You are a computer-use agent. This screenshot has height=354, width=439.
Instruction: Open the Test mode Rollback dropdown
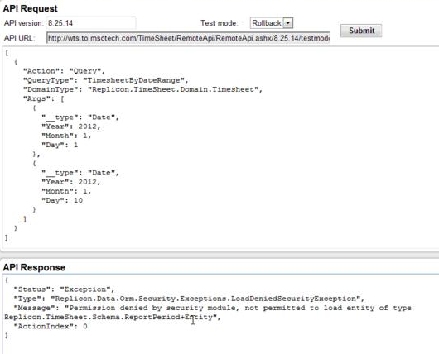(x=287, y=23)
